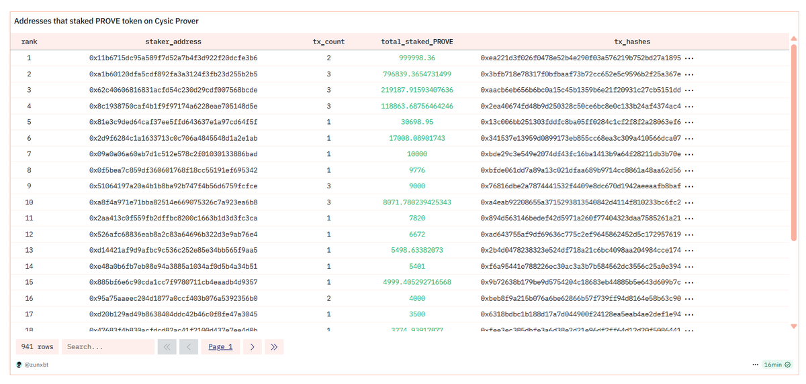Sort by the total_staked_PROVE column header
Image resolution: width=806 pixels, height=384 pixels.
(417, 42)
